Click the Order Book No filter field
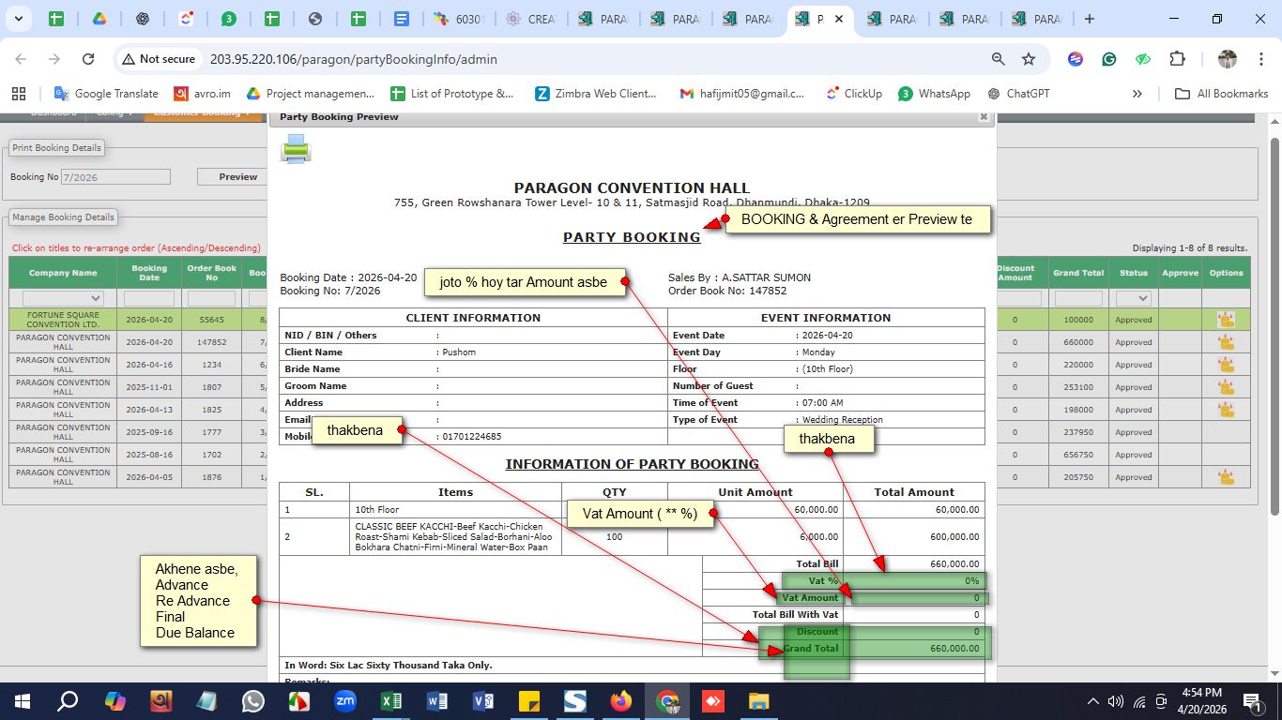This screenshot has height=720, width=1282. point(212,298)
